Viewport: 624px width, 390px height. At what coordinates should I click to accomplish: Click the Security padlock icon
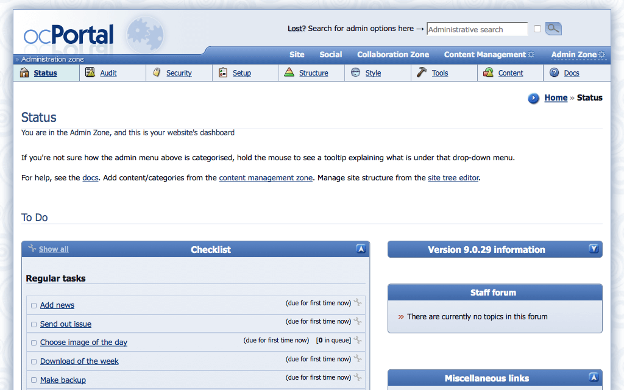tap(157, 73)
